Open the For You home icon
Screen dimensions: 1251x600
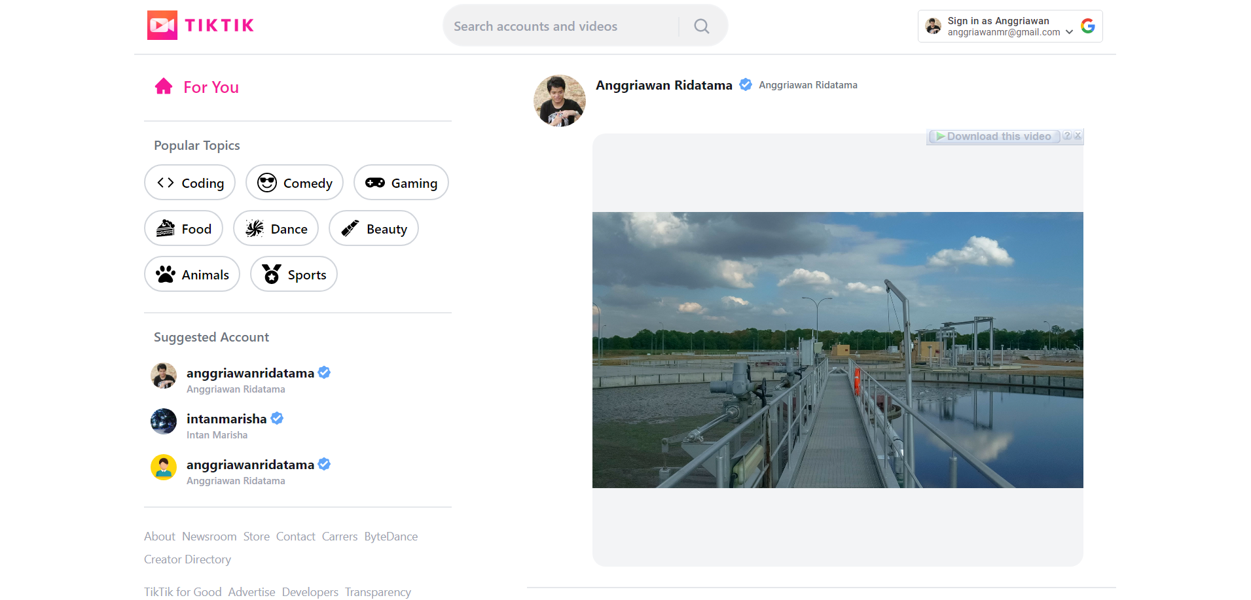click(164, 86)
